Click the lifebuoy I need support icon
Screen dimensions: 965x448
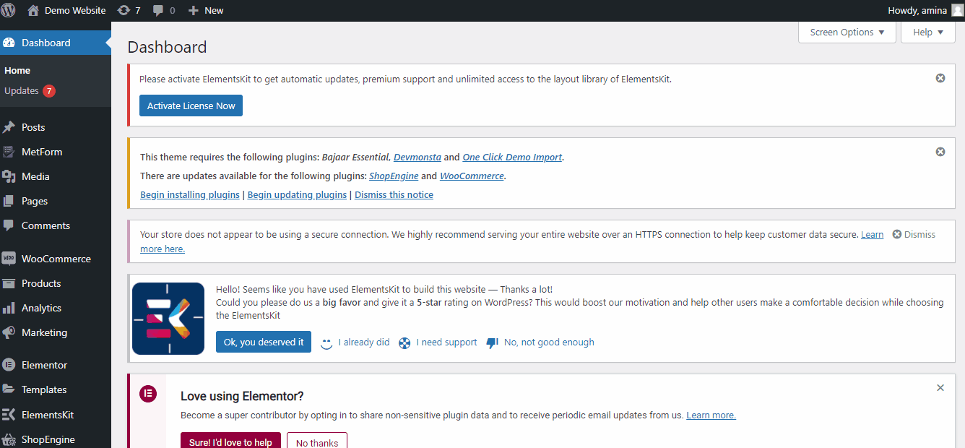click(x=404, y=343)
